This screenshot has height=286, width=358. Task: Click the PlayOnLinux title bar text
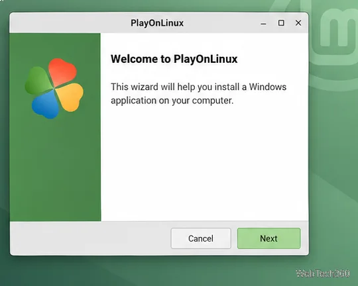pyautogui.click(x=157, y=23)
